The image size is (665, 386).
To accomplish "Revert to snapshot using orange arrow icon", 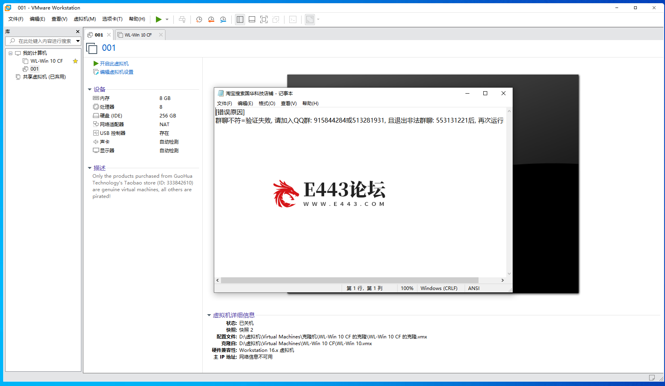I will [211, 19].
